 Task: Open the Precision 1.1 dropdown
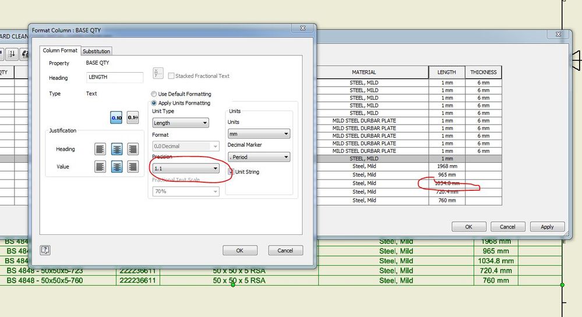(186, 168)
